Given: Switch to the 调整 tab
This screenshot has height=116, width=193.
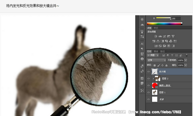Looking at the screenshot, I should pos(149,28).
